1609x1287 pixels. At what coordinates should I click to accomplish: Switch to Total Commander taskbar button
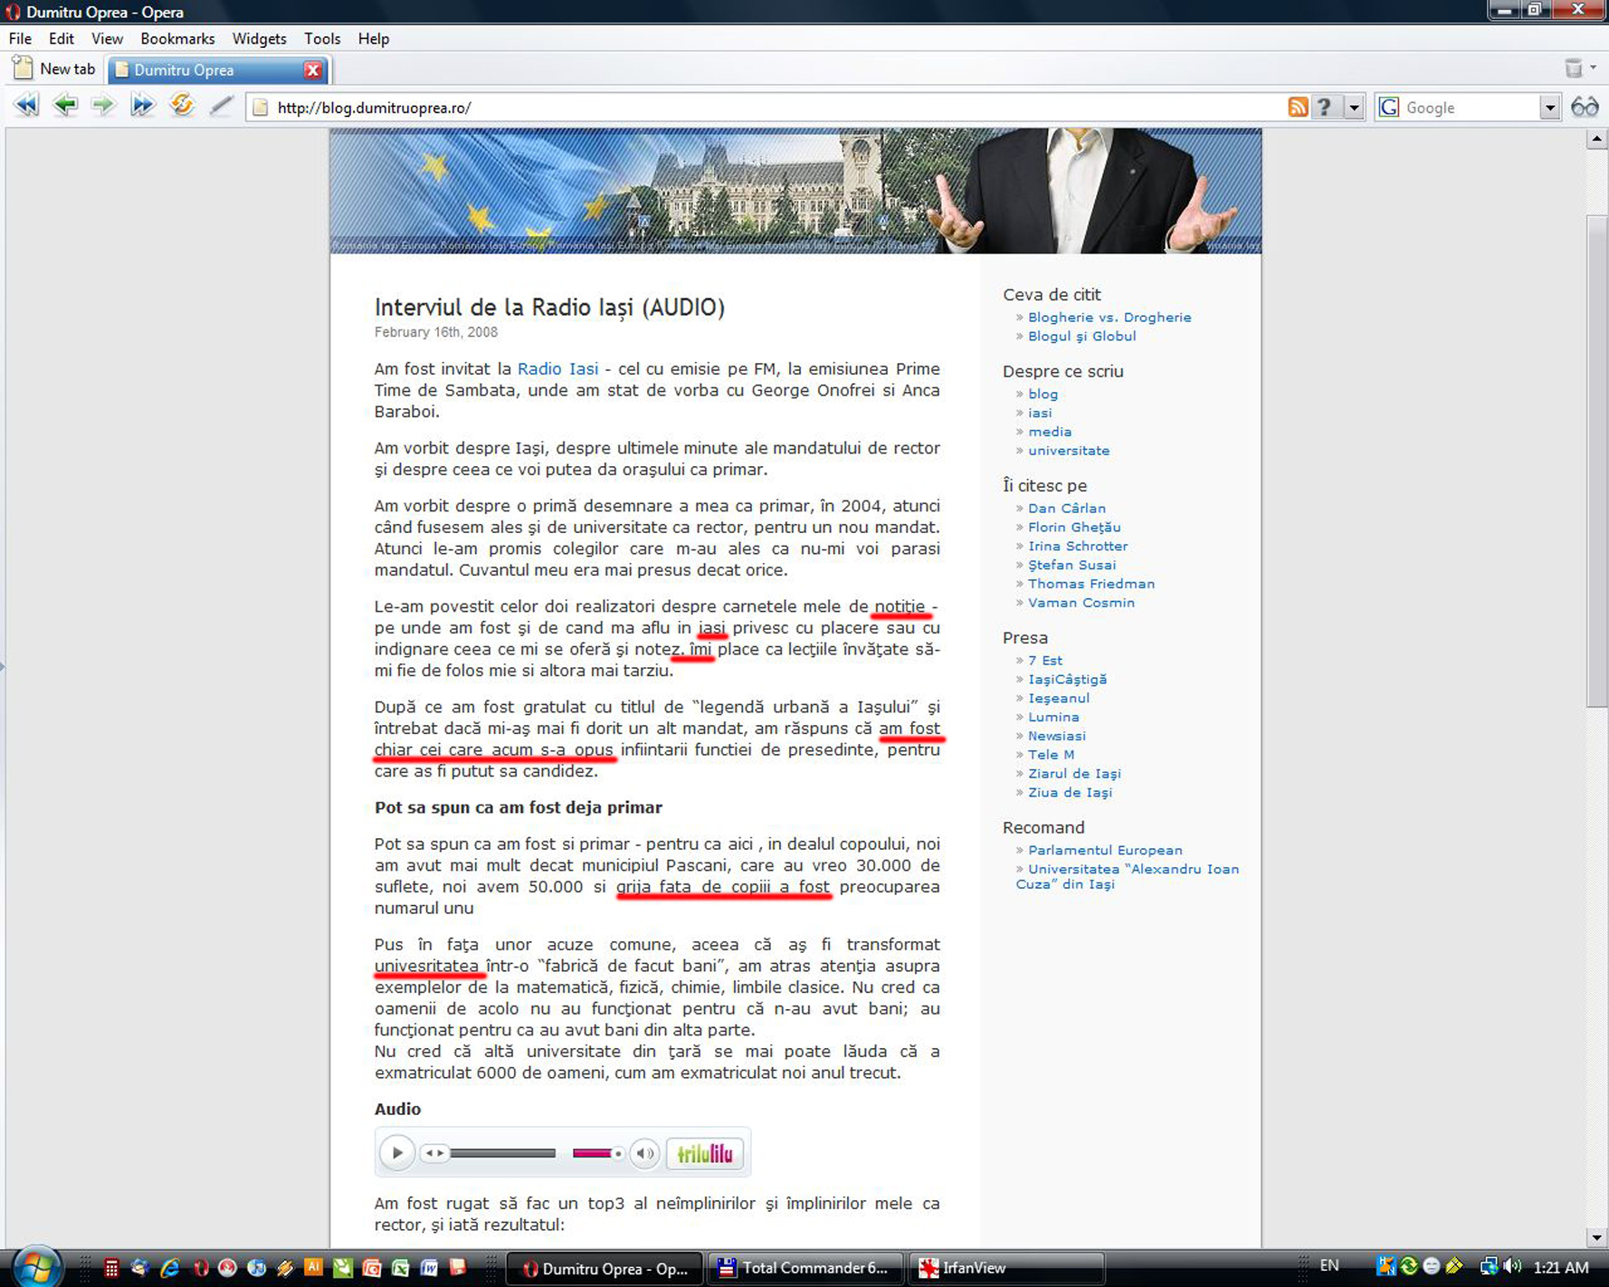coord(804,1268)
